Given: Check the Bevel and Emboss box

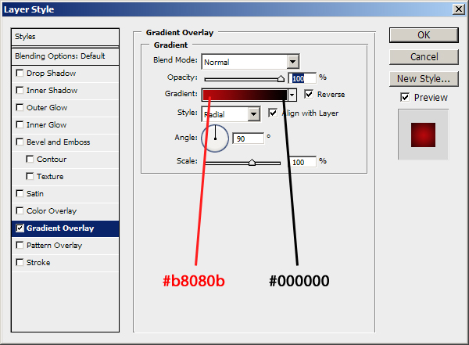Looking at the screenshot, I should [x=20, y=142].
